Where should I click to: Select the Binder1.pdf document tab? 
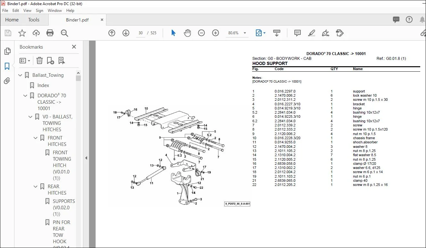click(77, 20)
